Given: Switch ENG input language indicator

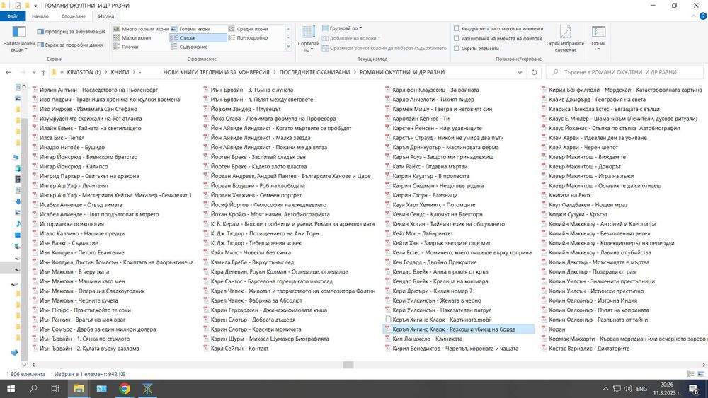Looking at the screenshot, I should click(641, 389).
